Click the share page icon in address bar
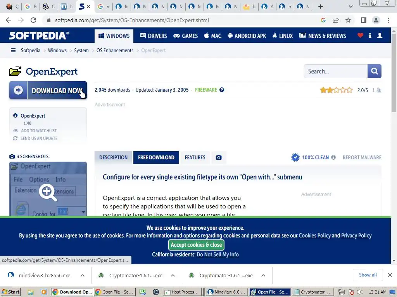This screenshot has height=297, width=397. pyautogui.click(x=336, y=20)
